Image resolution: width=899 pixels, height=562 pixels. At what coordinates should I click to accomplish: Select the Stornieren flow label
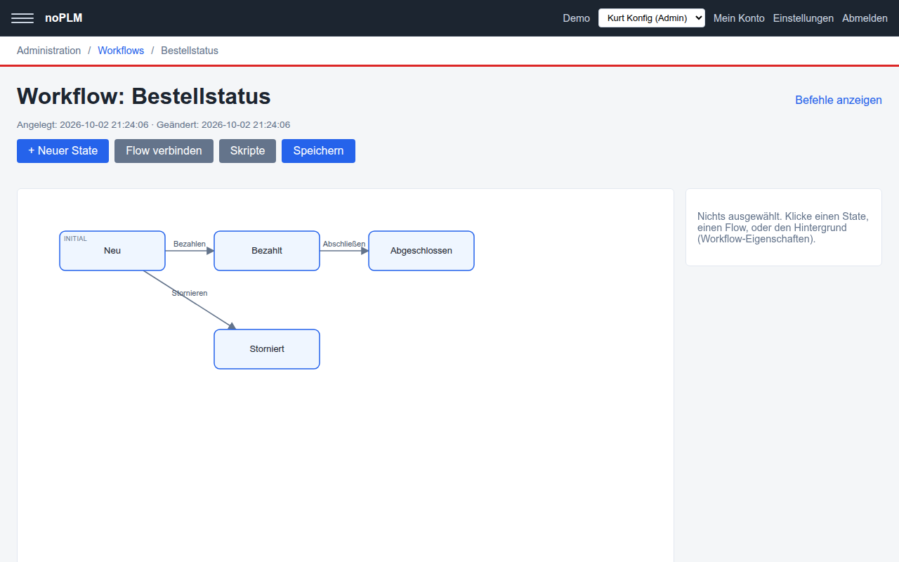coord(190,293)
